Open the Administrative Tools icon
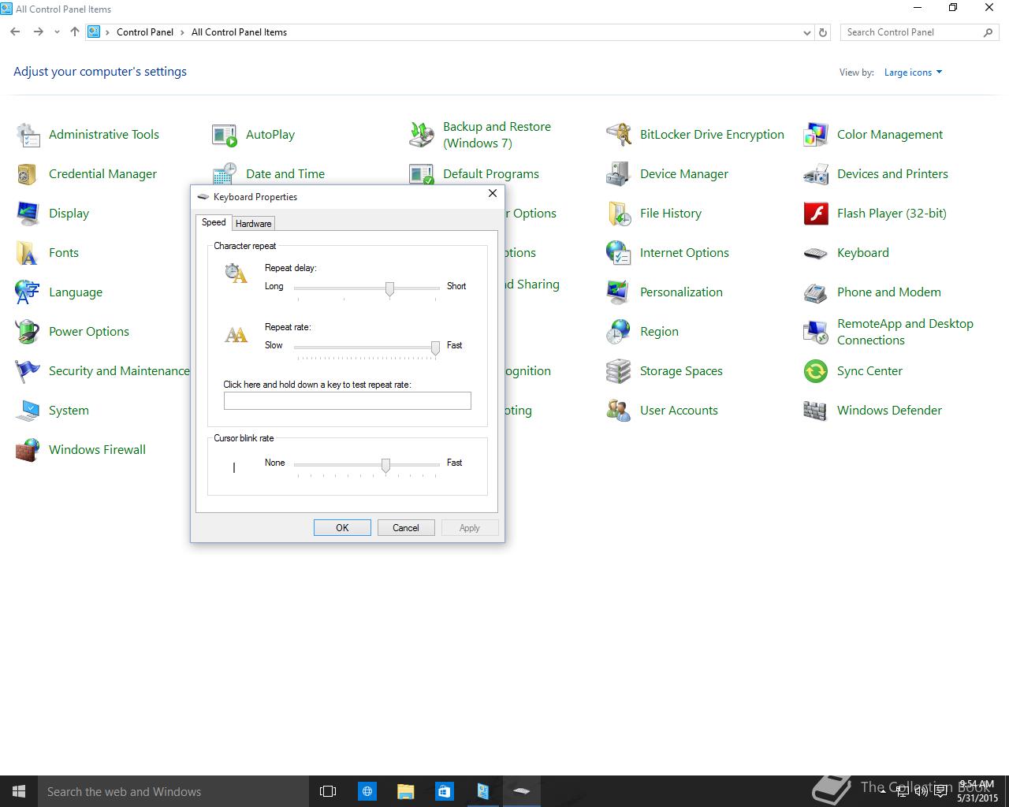Image resolution: width=1009 pixels, height=807 pixels. point(28,135)
